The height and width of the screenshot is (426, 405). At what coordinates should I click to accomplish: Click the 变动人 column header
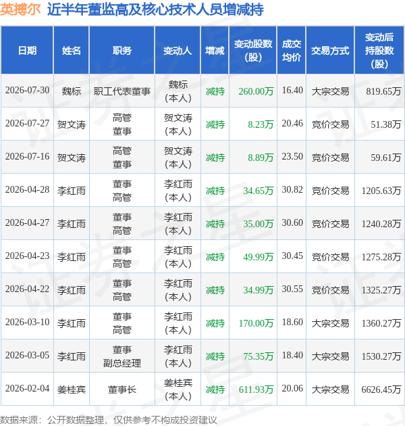click(178, 51)
